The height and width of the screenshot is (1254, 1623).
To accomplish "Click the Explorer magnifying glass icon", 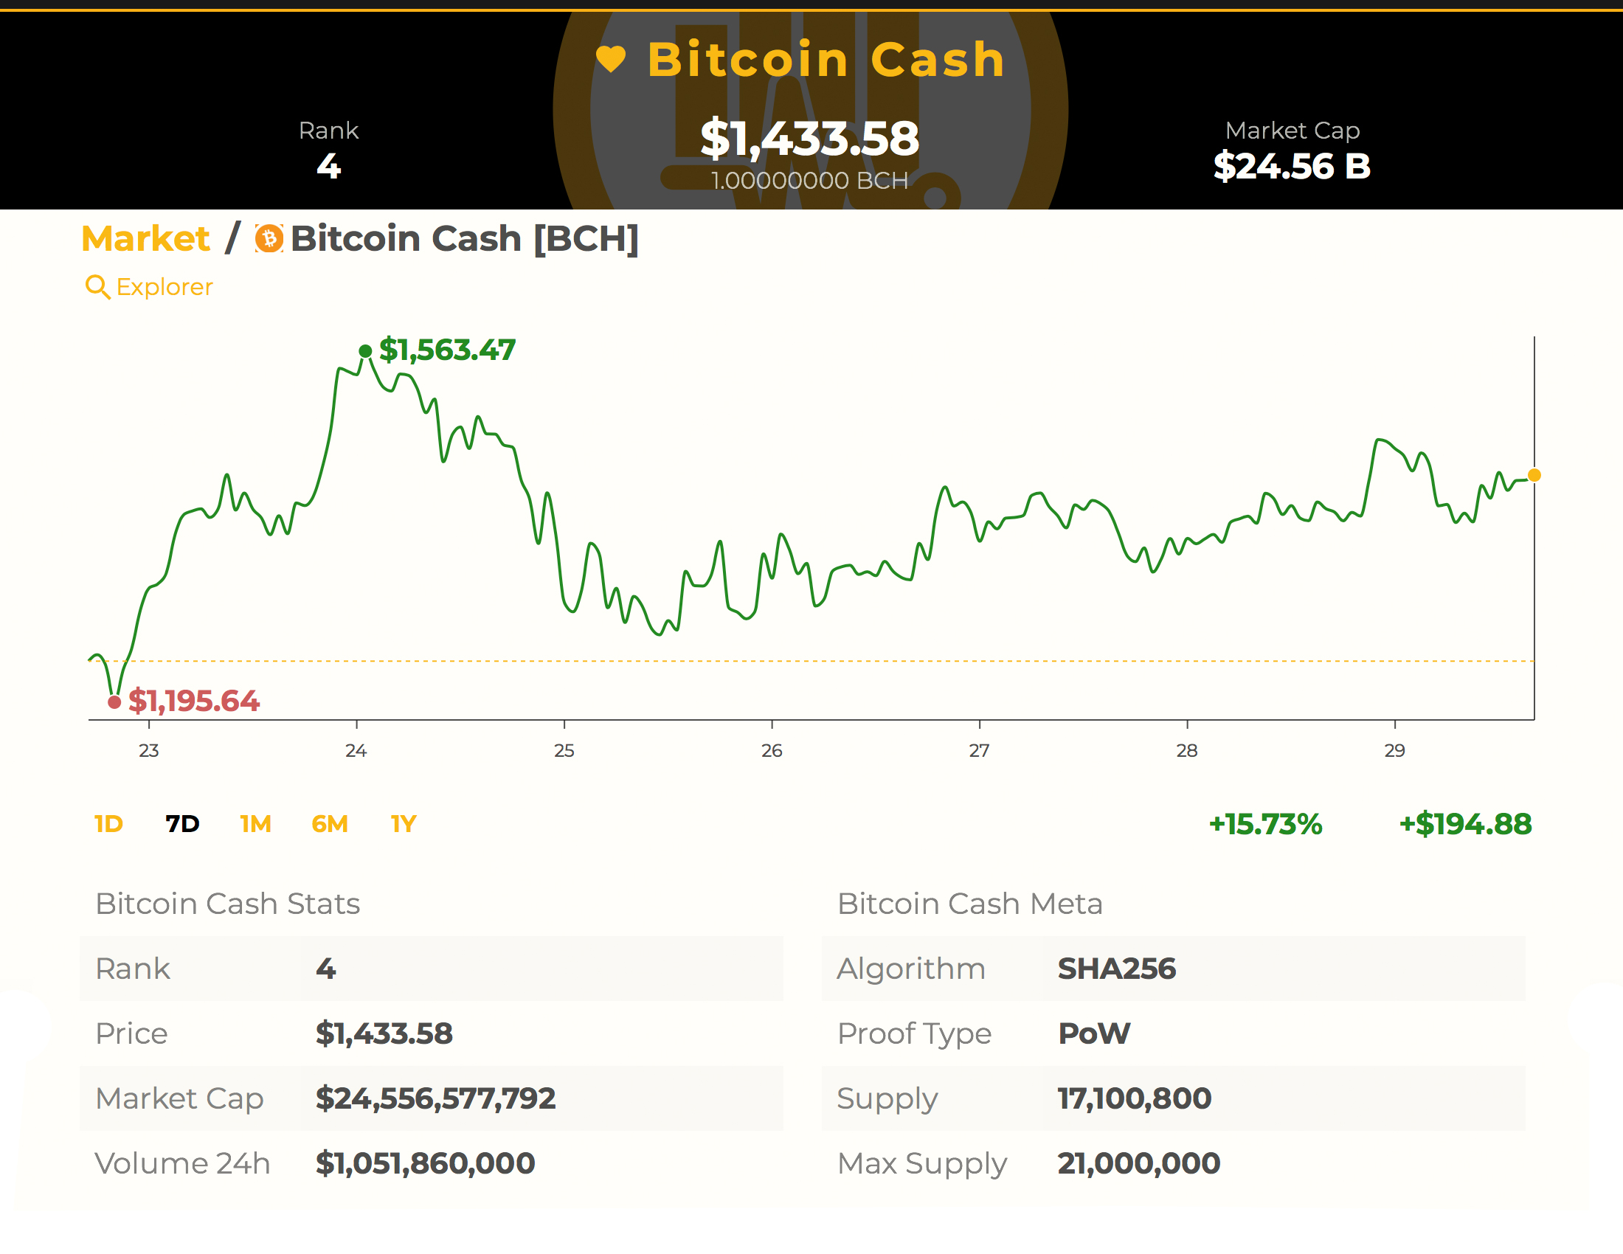I will coord(97,287).
